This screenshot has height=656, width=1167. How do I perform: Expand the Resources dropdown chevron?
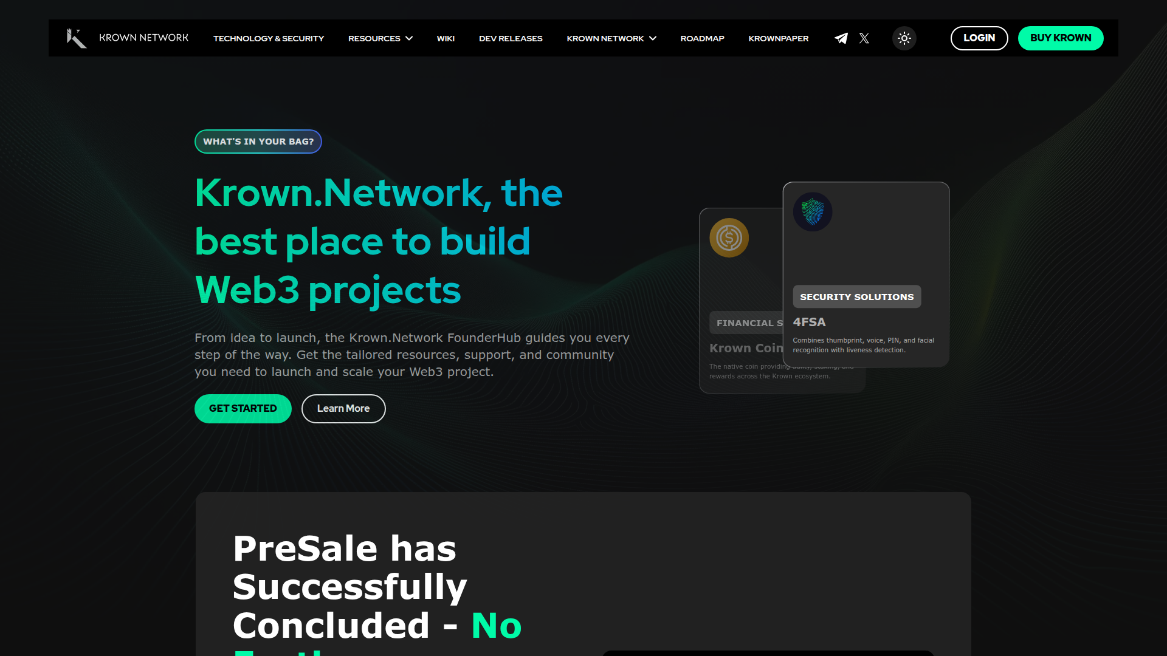point(409,38)
